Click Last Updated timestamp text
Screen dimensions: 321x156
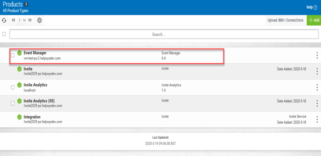point(160,144)
